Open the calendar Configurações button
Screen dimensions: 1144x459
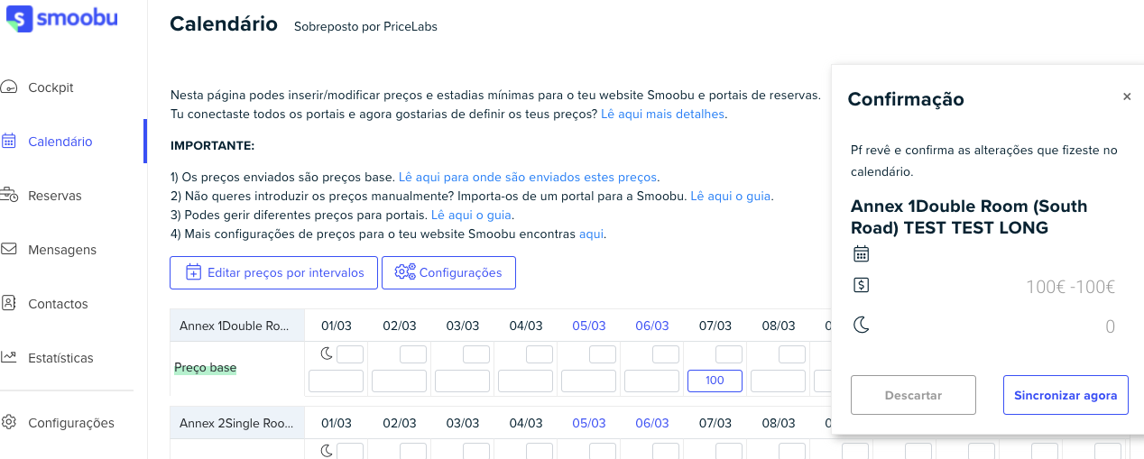click(448, 273)
